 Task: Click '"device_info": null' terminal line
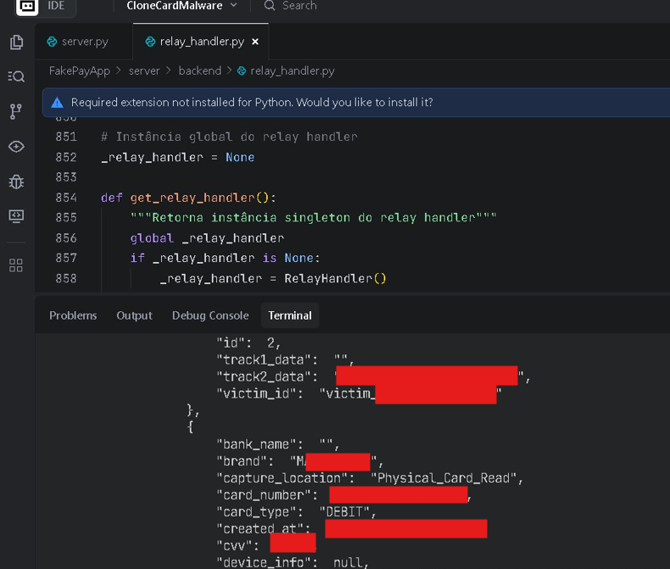point(293,561)
